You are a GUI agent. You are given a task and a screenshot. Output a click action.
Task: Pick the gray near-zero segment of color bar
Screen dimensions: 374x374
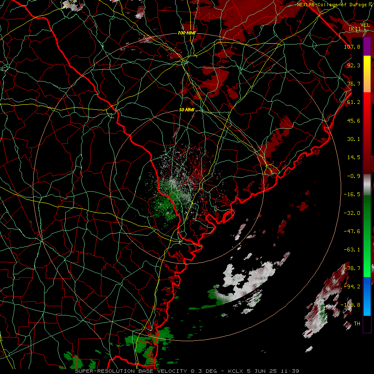(367, 185)
